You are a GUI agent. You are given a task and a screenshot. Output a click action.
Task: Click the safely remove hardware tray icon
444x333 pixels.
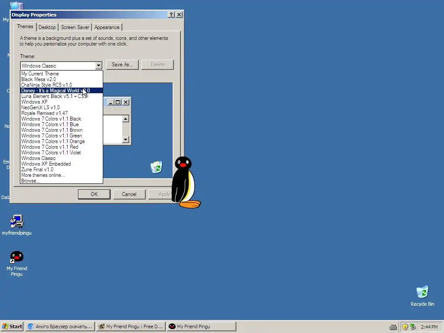point(413,327)
